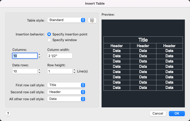Click the OK button

click(x=177, y=114)
